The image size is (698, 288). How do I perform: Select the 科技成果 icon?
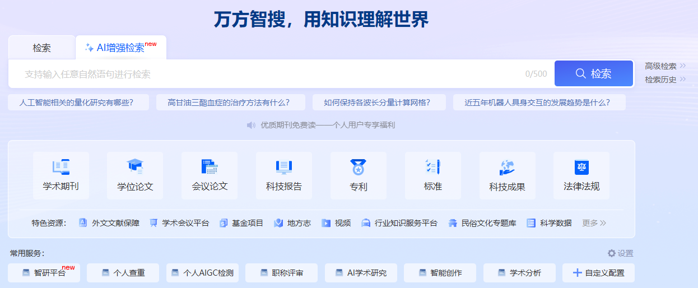tap(507, 167)
